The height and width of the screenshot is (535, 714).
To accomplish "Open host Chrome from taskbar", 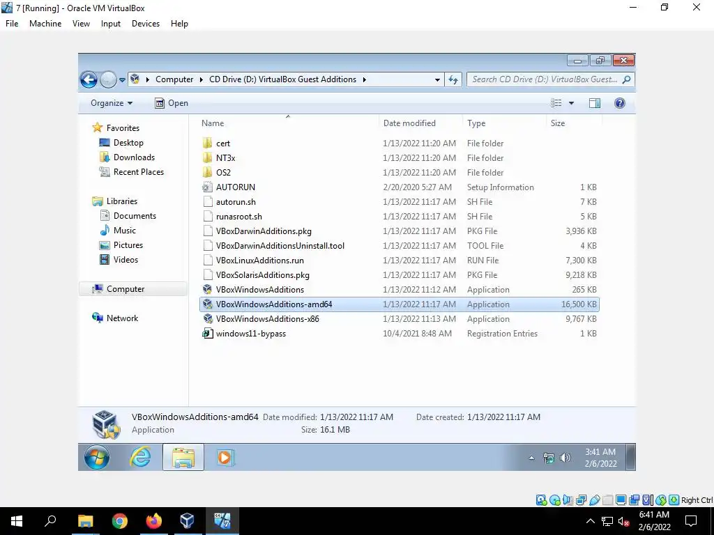I will 120,521.
